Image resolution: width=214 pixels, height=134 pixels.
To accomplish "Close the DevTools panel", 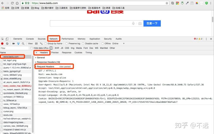I will click(211, 39).
